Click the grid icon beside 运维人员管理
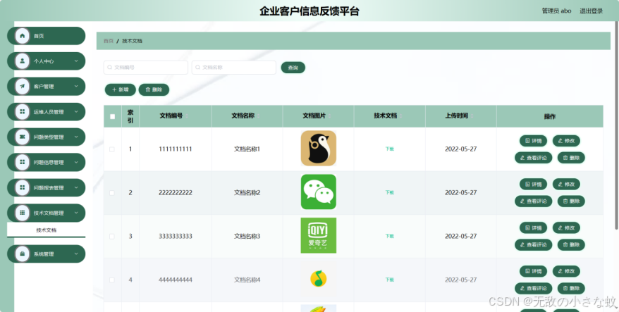 pyautogui.click(x=22, y=111)
